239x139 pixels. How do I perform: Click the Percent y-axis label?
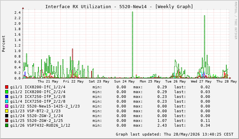tap(3, 44)
